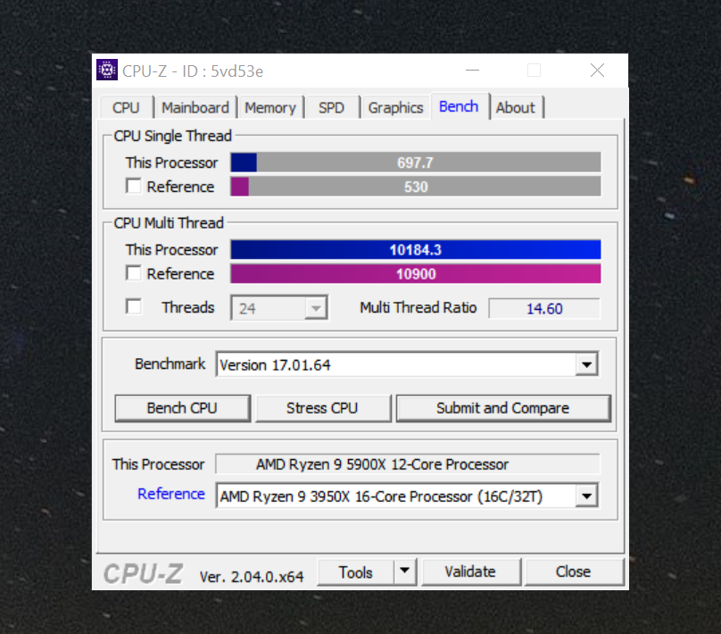The width and height of the screenshot is (721, 634).
Task: Click the blue Reference link
Action: tap(171, 494)
